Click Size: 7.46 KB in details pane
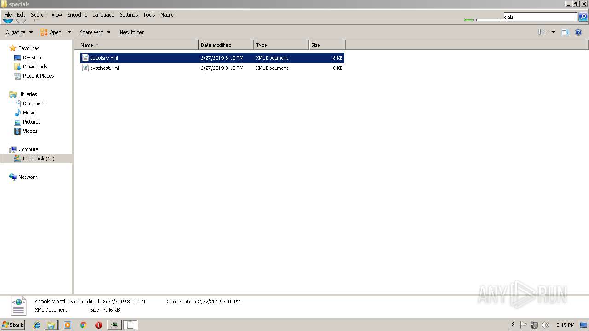Screen dimensions: 589x331 pyautogui.click(x=105, y=310)
